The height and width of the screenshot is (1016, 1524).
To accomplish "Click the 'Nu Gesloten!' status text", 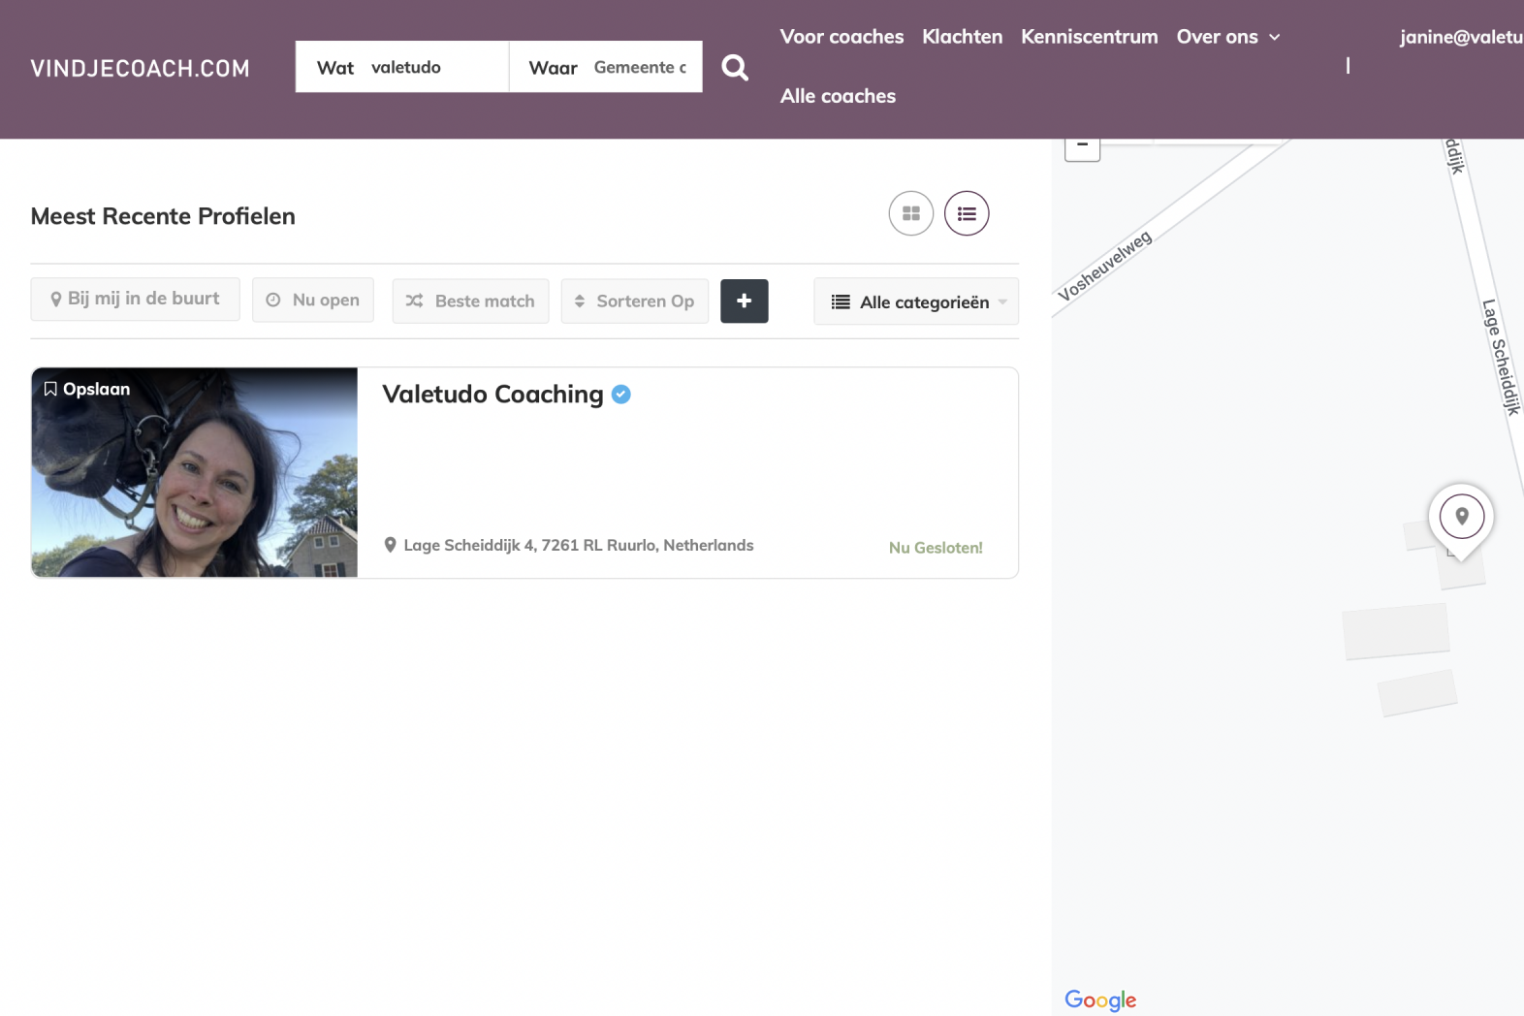I will click(x=936, y=548).
